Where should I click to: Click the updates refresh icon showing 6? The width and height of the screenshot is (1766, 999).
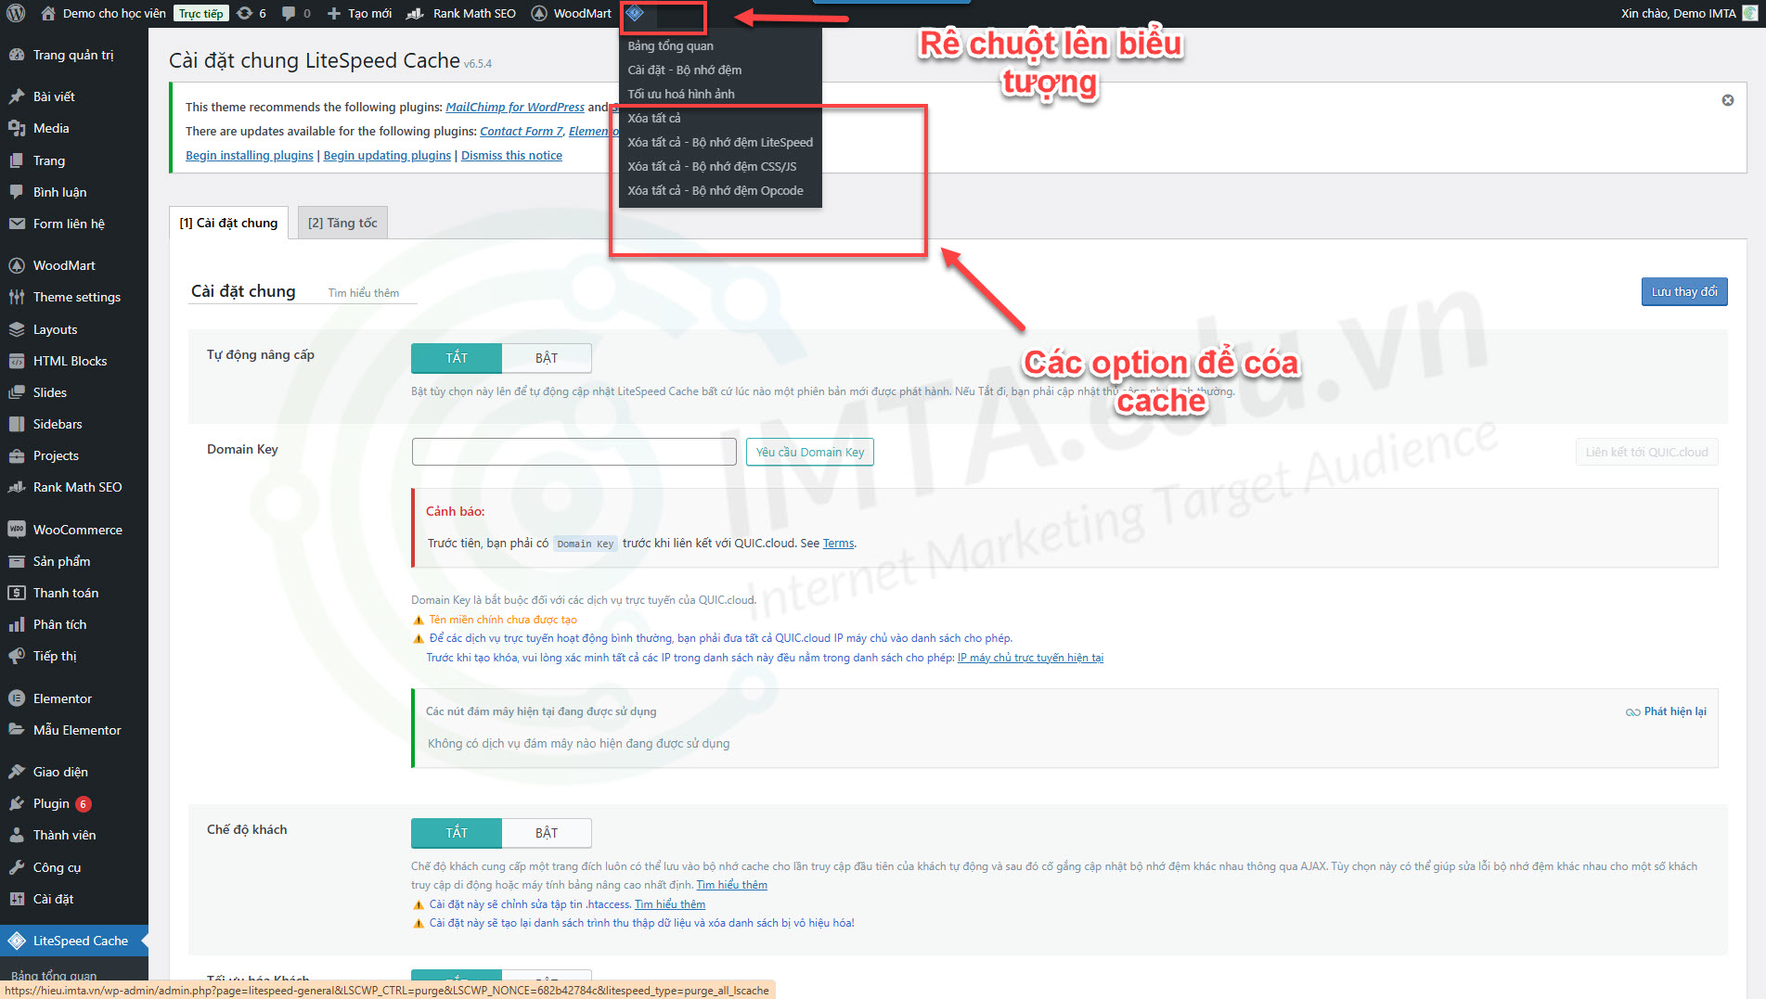[x=245, y=13]
